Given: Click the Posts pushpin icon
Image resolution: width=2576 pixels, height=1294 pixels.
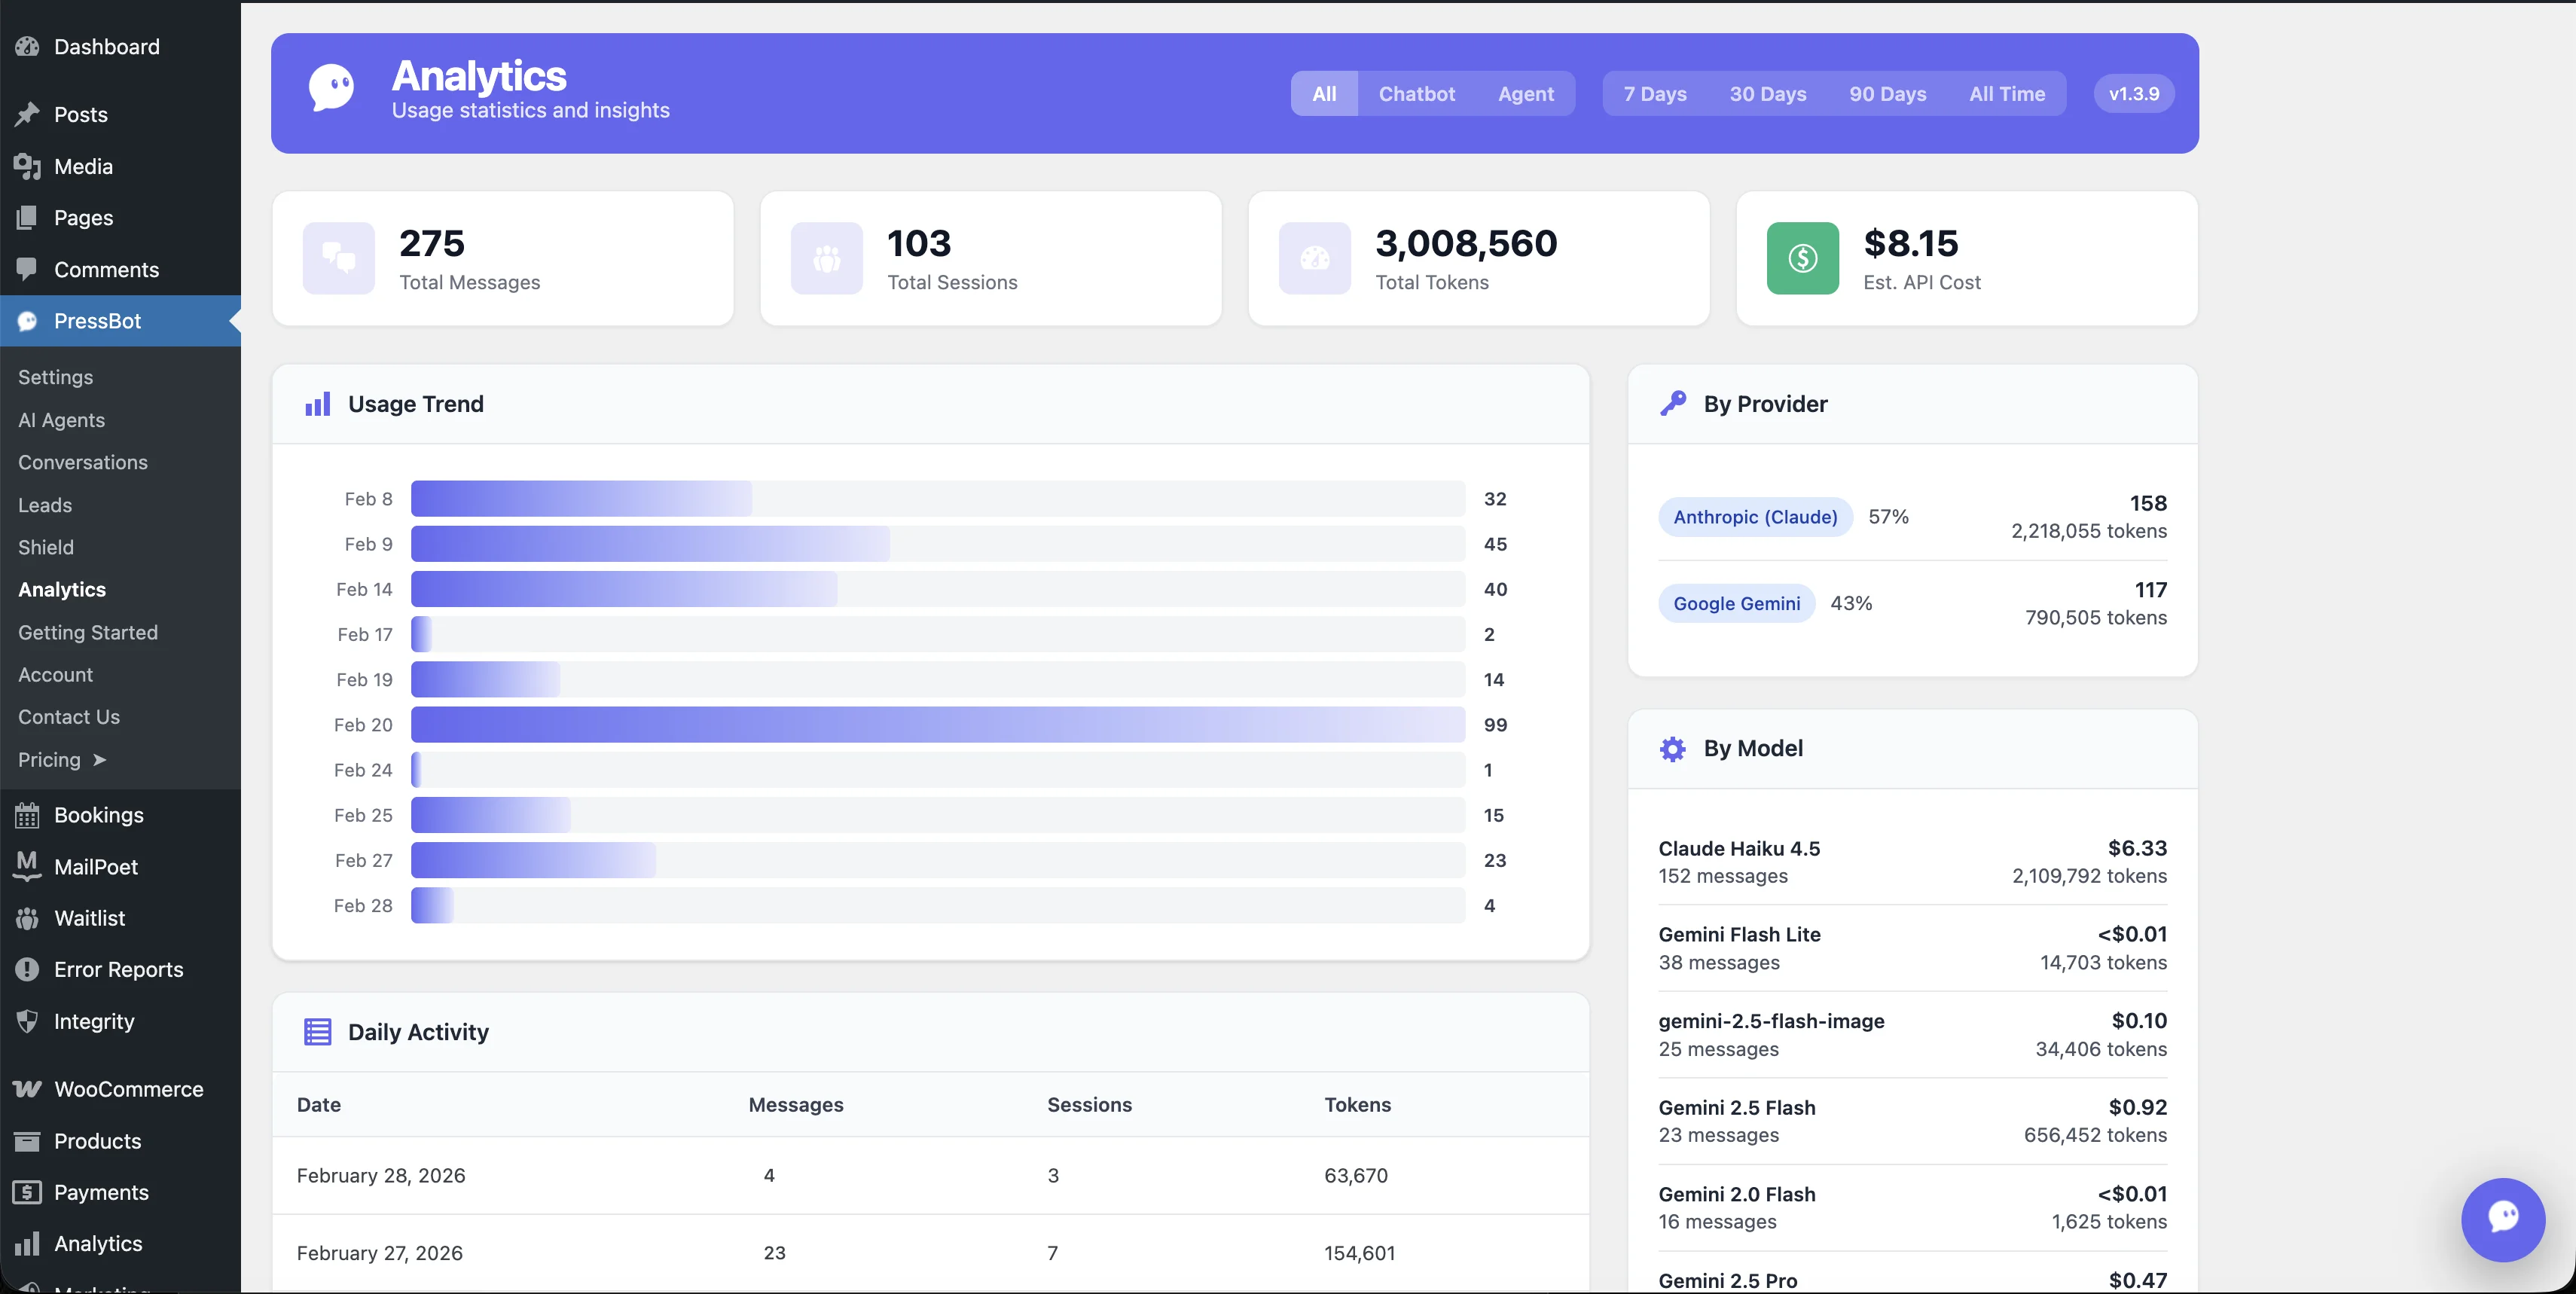Looking at the screenshot, I should [27, 114].
